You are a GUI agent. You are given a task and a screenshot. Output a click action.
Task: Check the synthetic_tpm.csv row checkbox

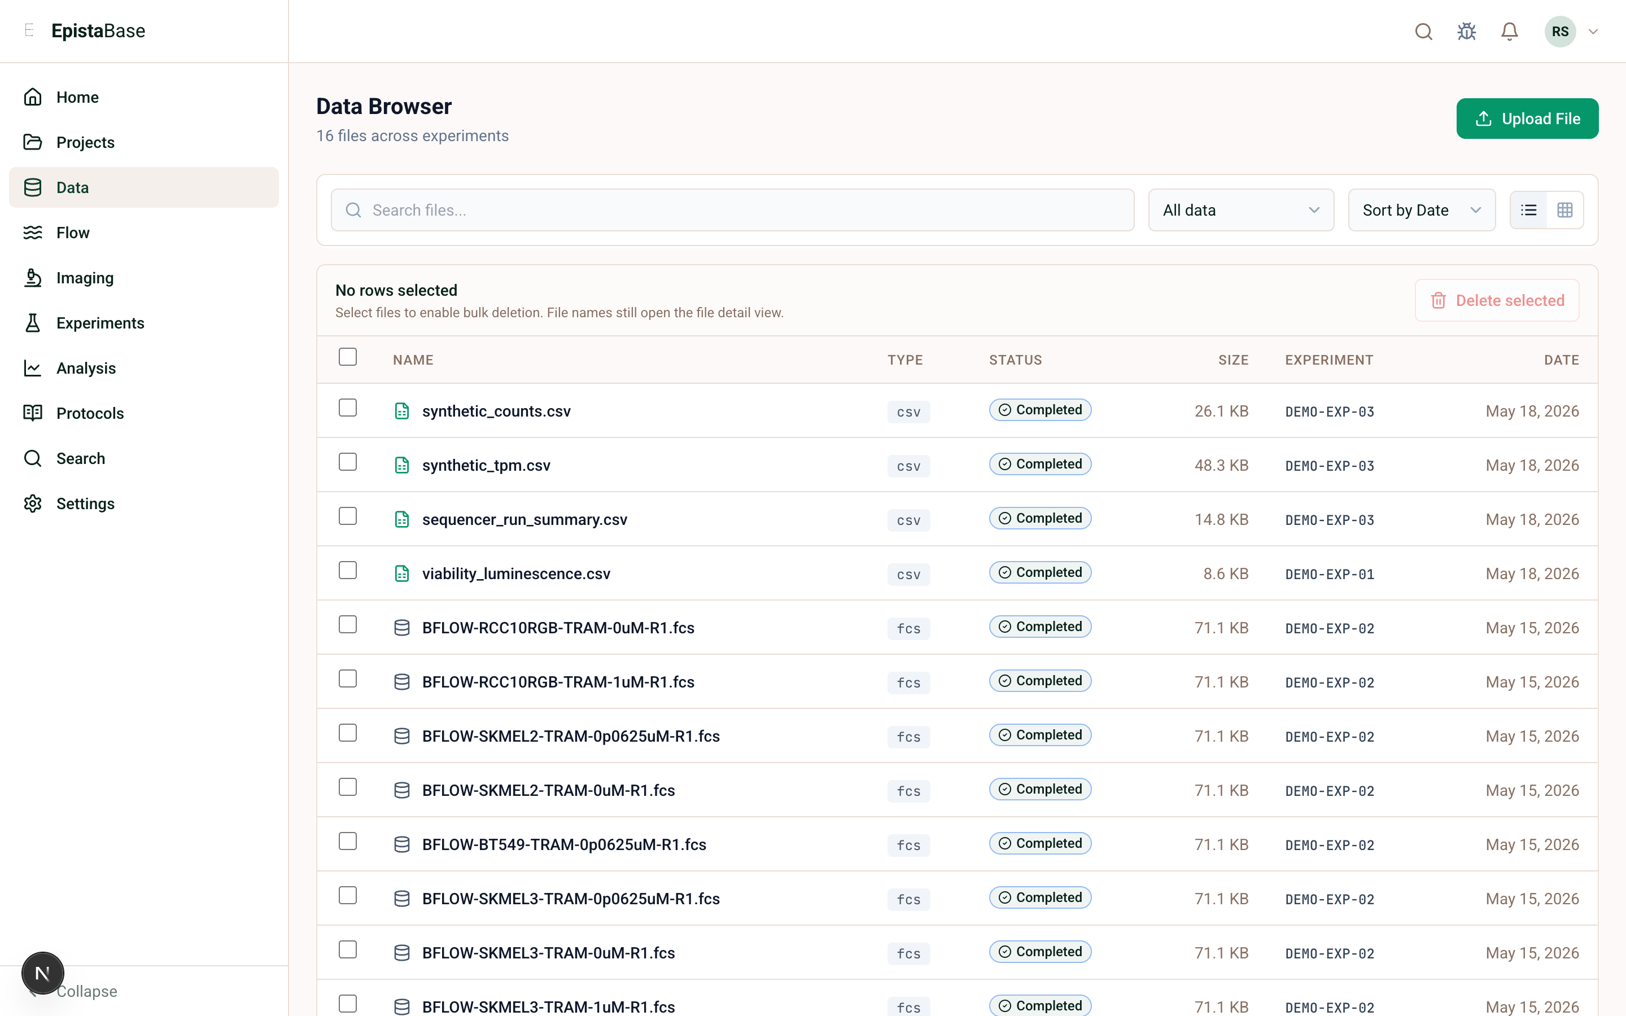tap(347, 462)
